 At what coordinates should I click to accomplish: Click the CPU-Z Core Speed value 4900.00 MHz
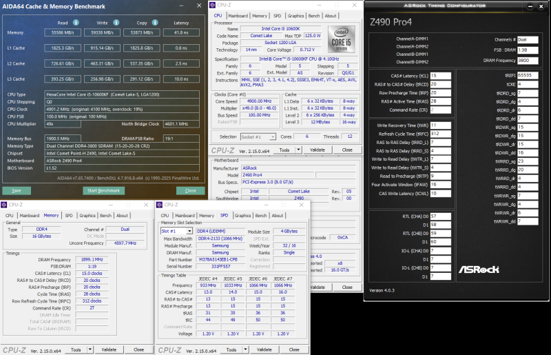(x=260, y=101)
